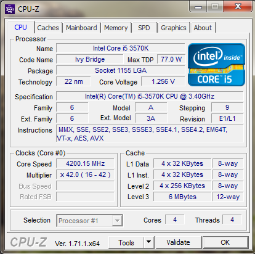Click the Tools button

pyautogui.click(x=126, y=242)
